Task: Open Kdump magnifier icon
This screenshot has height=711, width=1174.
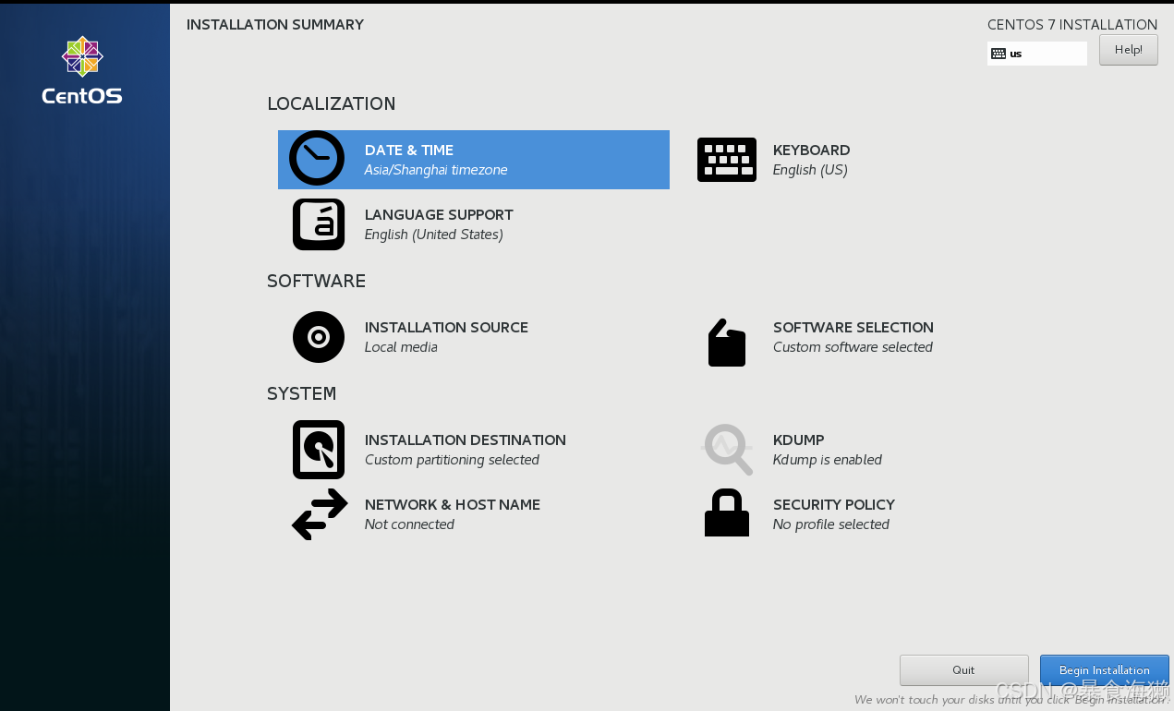Action: click(727, 450)
